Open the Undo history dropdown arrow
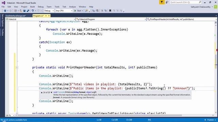 click(x=35, y=11)
